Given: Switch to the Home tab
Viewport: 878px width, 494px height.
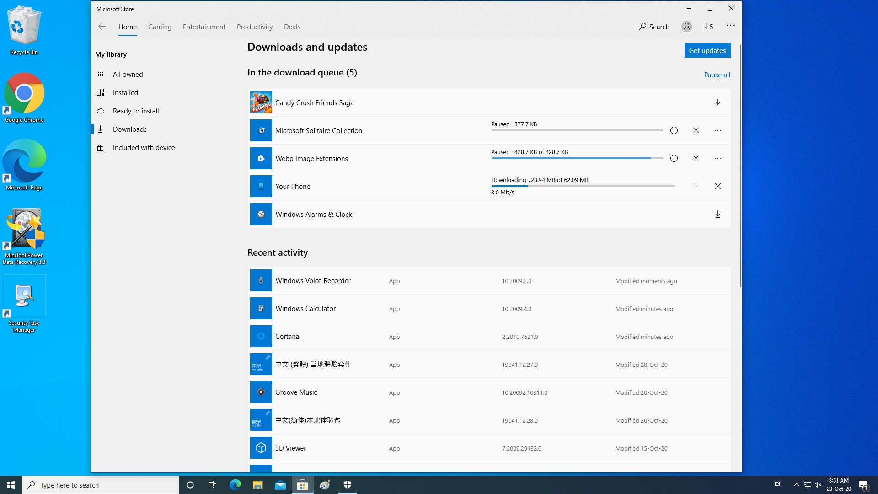Looking at the screenshot, I should [x=128, y=27].
